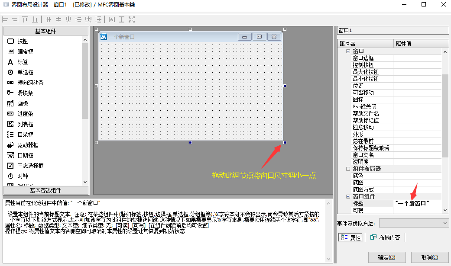The width and height of the screenshot is (451, 266).
Task: Click the align left edges toolbar icon
Action: click(6, 19)
